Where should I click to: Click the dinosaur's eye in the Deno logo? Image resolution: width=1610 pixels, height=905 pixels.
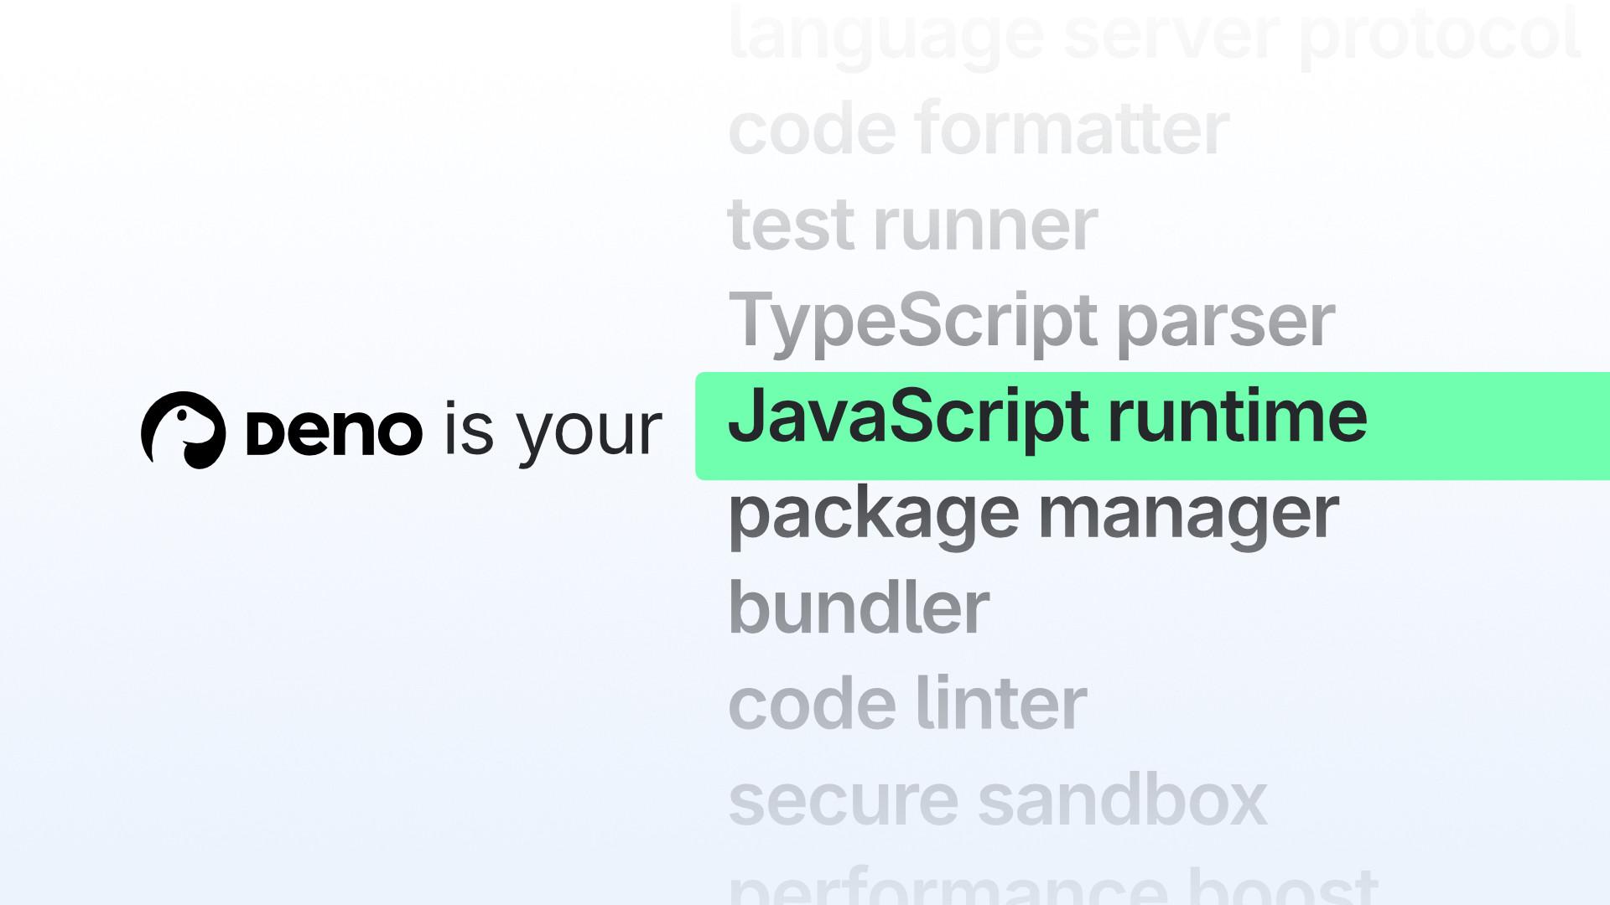pyautogui.click(x=182, y=414)
